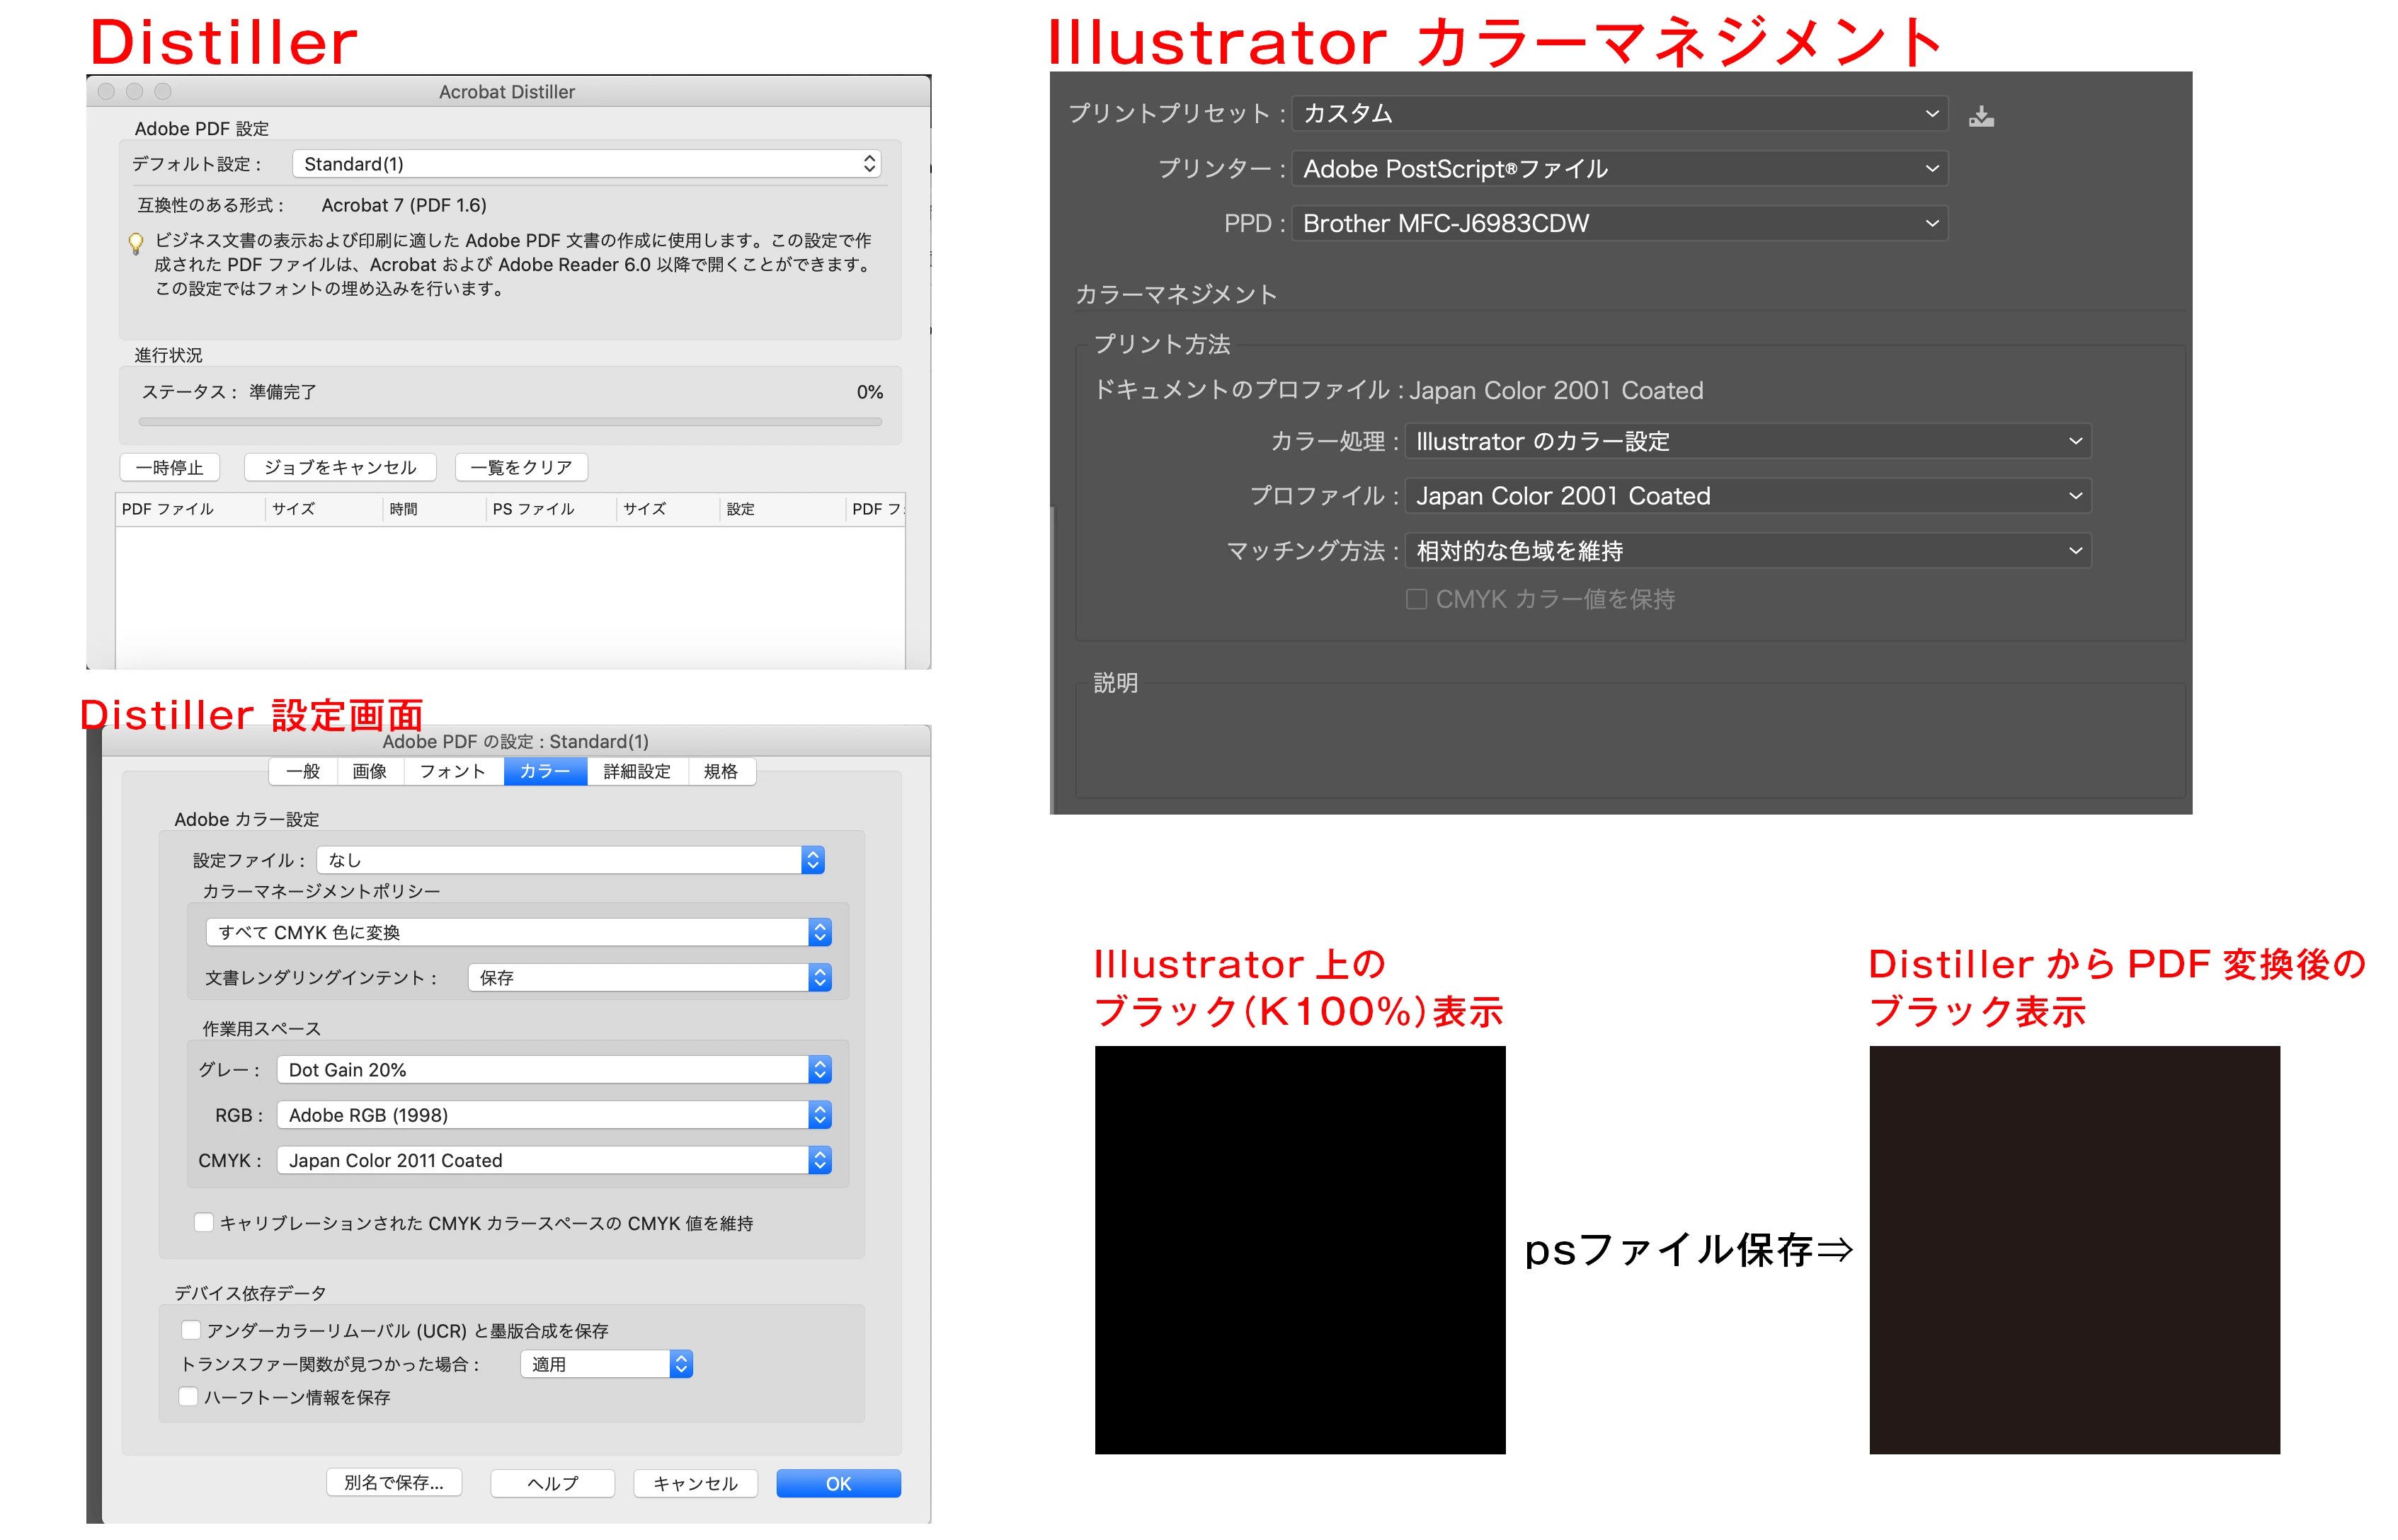Check the CMYK カラー値を保持 checkbox
The width and height of the screenshot is (2398, 1540).
[1415, 599]
